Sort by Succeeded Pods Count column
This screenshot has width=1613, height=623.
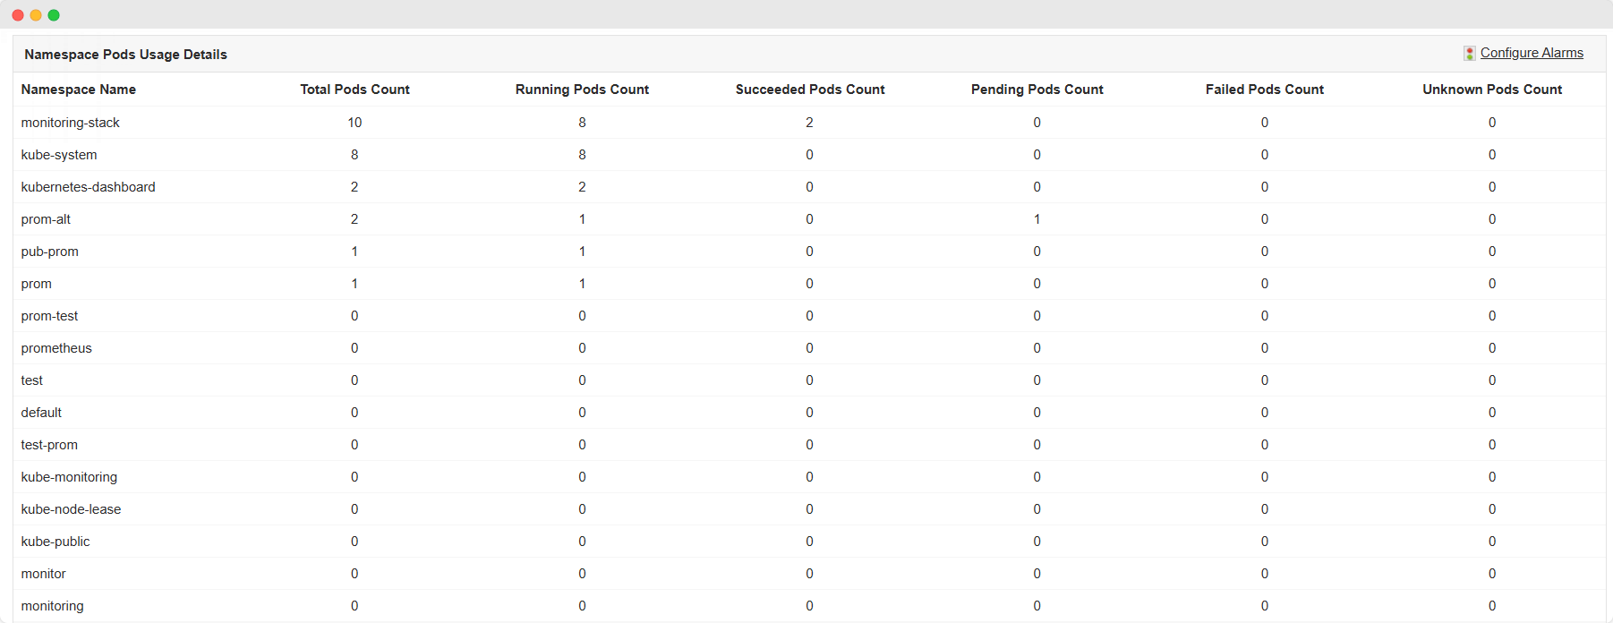[x=810, y=90]
